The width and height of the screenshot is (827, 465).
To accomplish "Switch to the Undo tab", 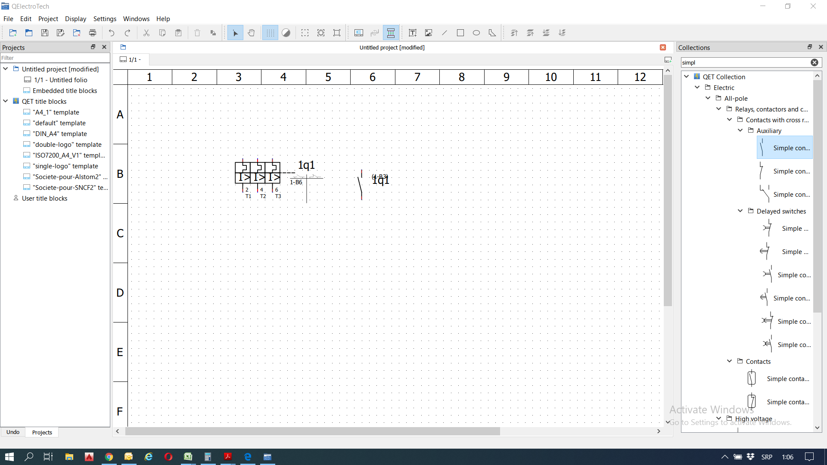I will [13, 432].
